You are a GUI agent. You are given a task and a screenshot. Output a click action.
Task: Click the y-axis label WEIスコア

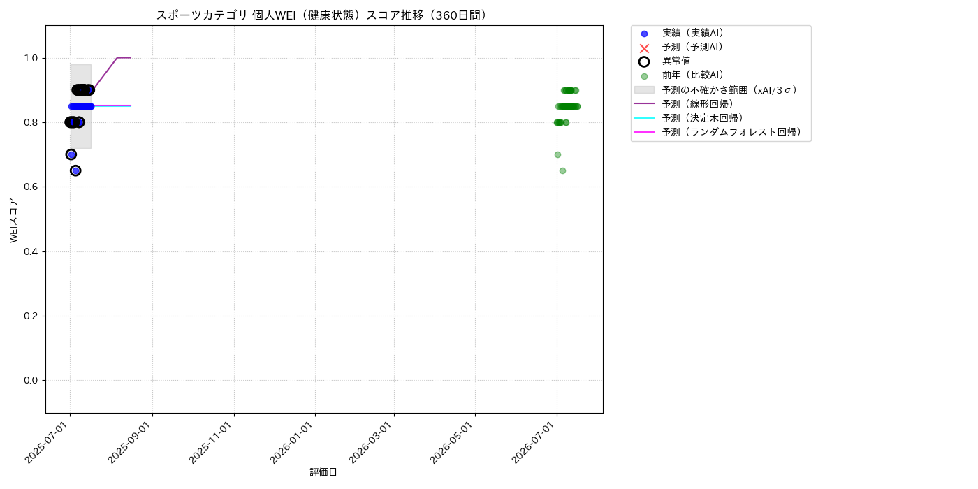coord(14,220)
